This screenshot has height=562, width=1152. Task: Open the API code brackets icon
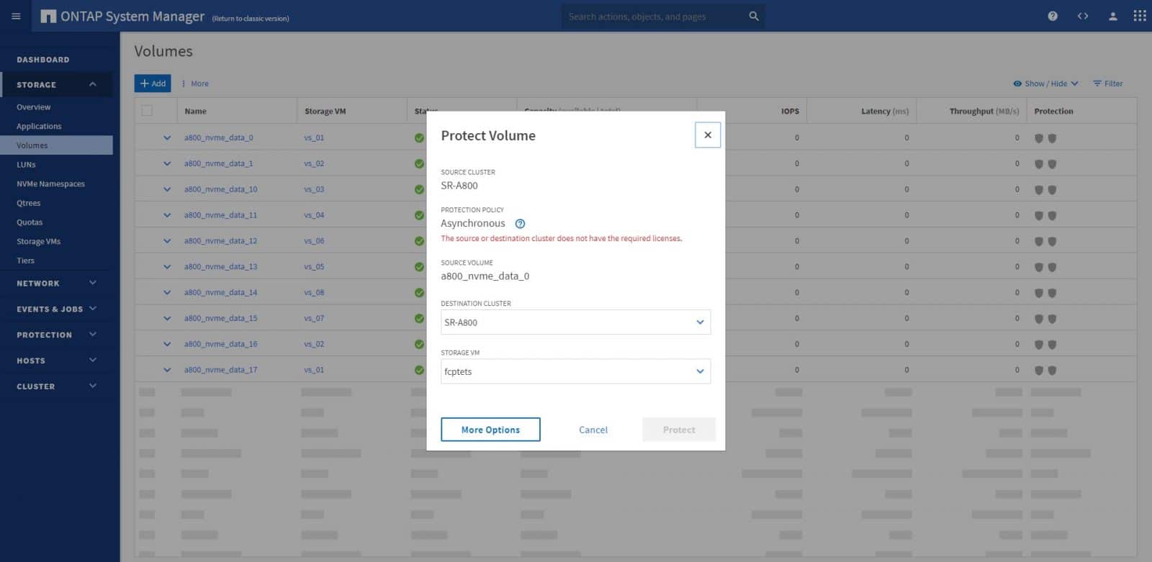coord(1083,16)
